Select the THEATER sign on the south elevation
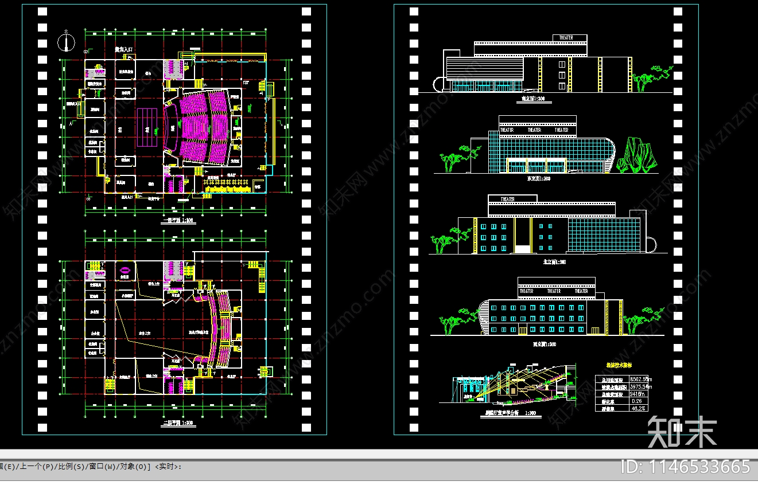Image resolution: width=758 pixels, height=489 pixels. [566, 38]
